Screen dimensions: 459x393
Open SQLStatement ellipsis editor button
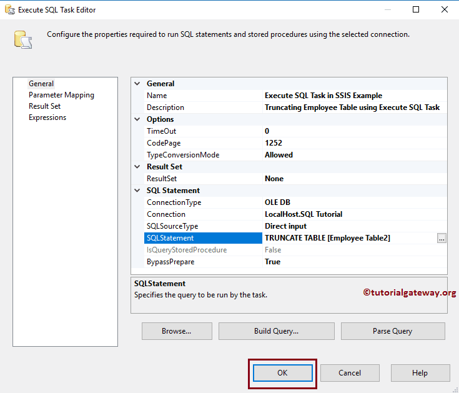tap(442, 239)
